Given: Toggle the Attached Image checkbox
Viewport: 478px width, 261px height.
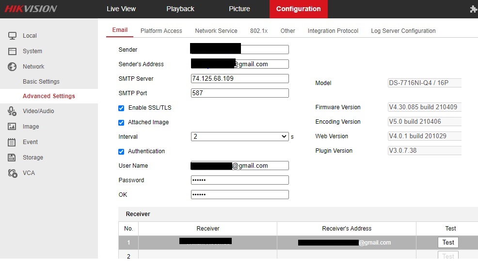Looking at the screenshot, I should click(122, 122).
